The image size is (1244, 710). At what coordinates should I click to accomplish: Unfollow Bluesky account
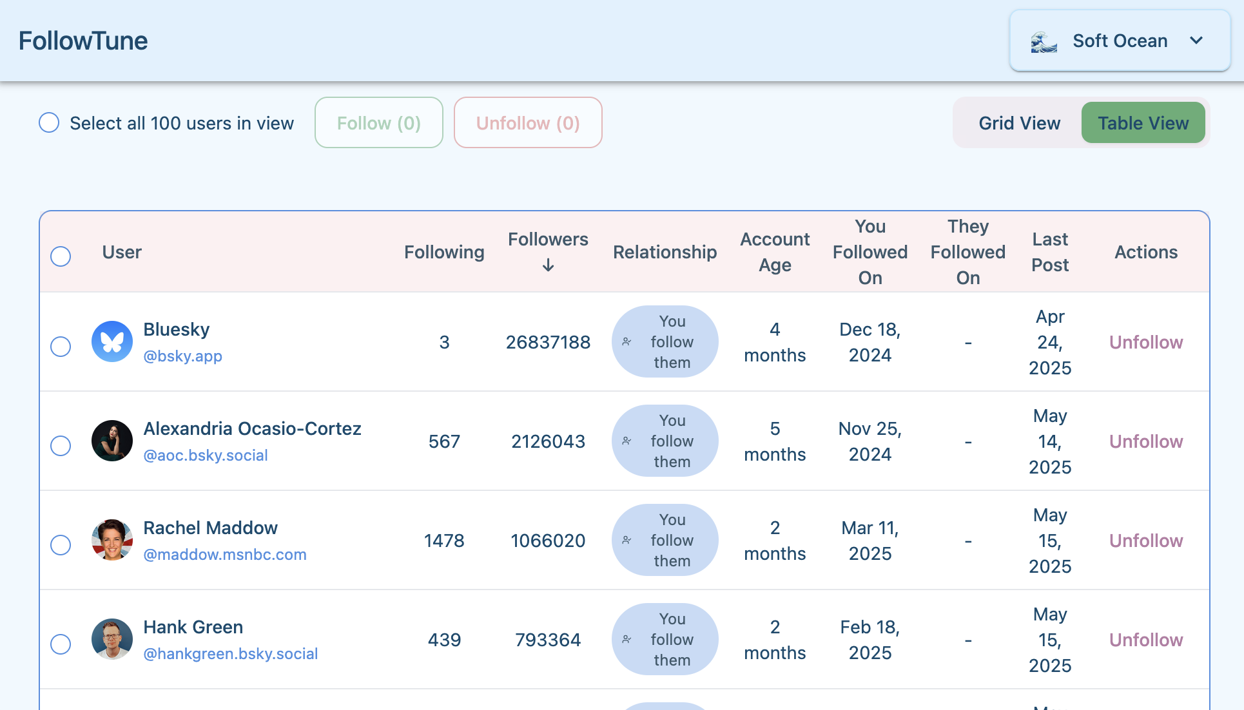pyautogui.click(x=1146, y=342)
